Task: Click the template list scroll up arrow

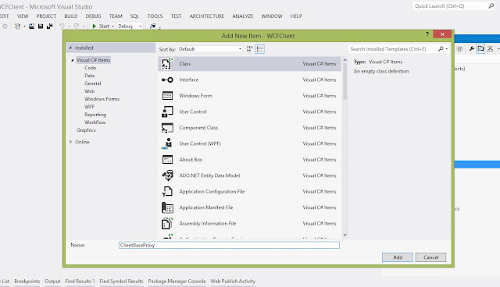Action: (x=345, y=60)
